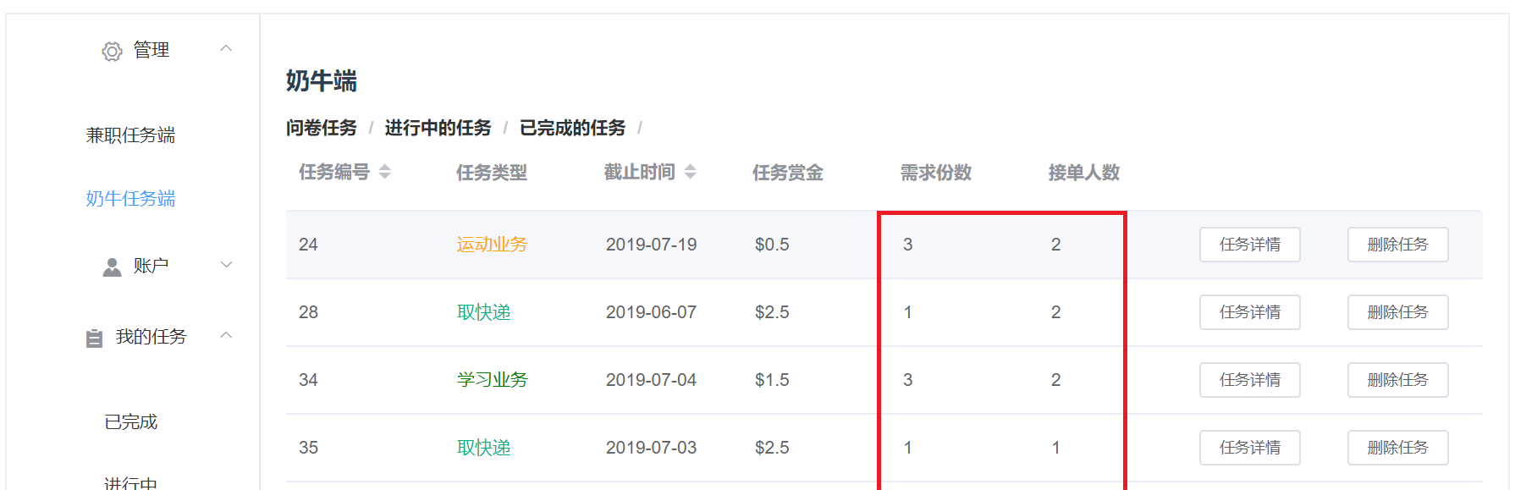Collapse the 管理 menu chevron
The width and height of the screenshot is (1515, 490).
(x=226, y=49)
